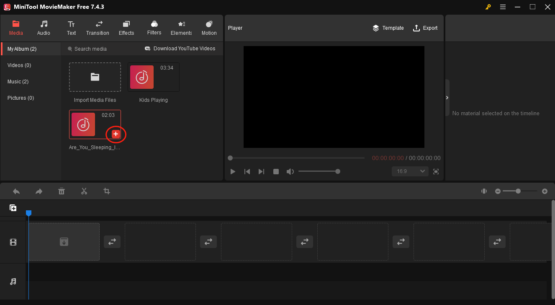Click the playback progress bar

297,158
